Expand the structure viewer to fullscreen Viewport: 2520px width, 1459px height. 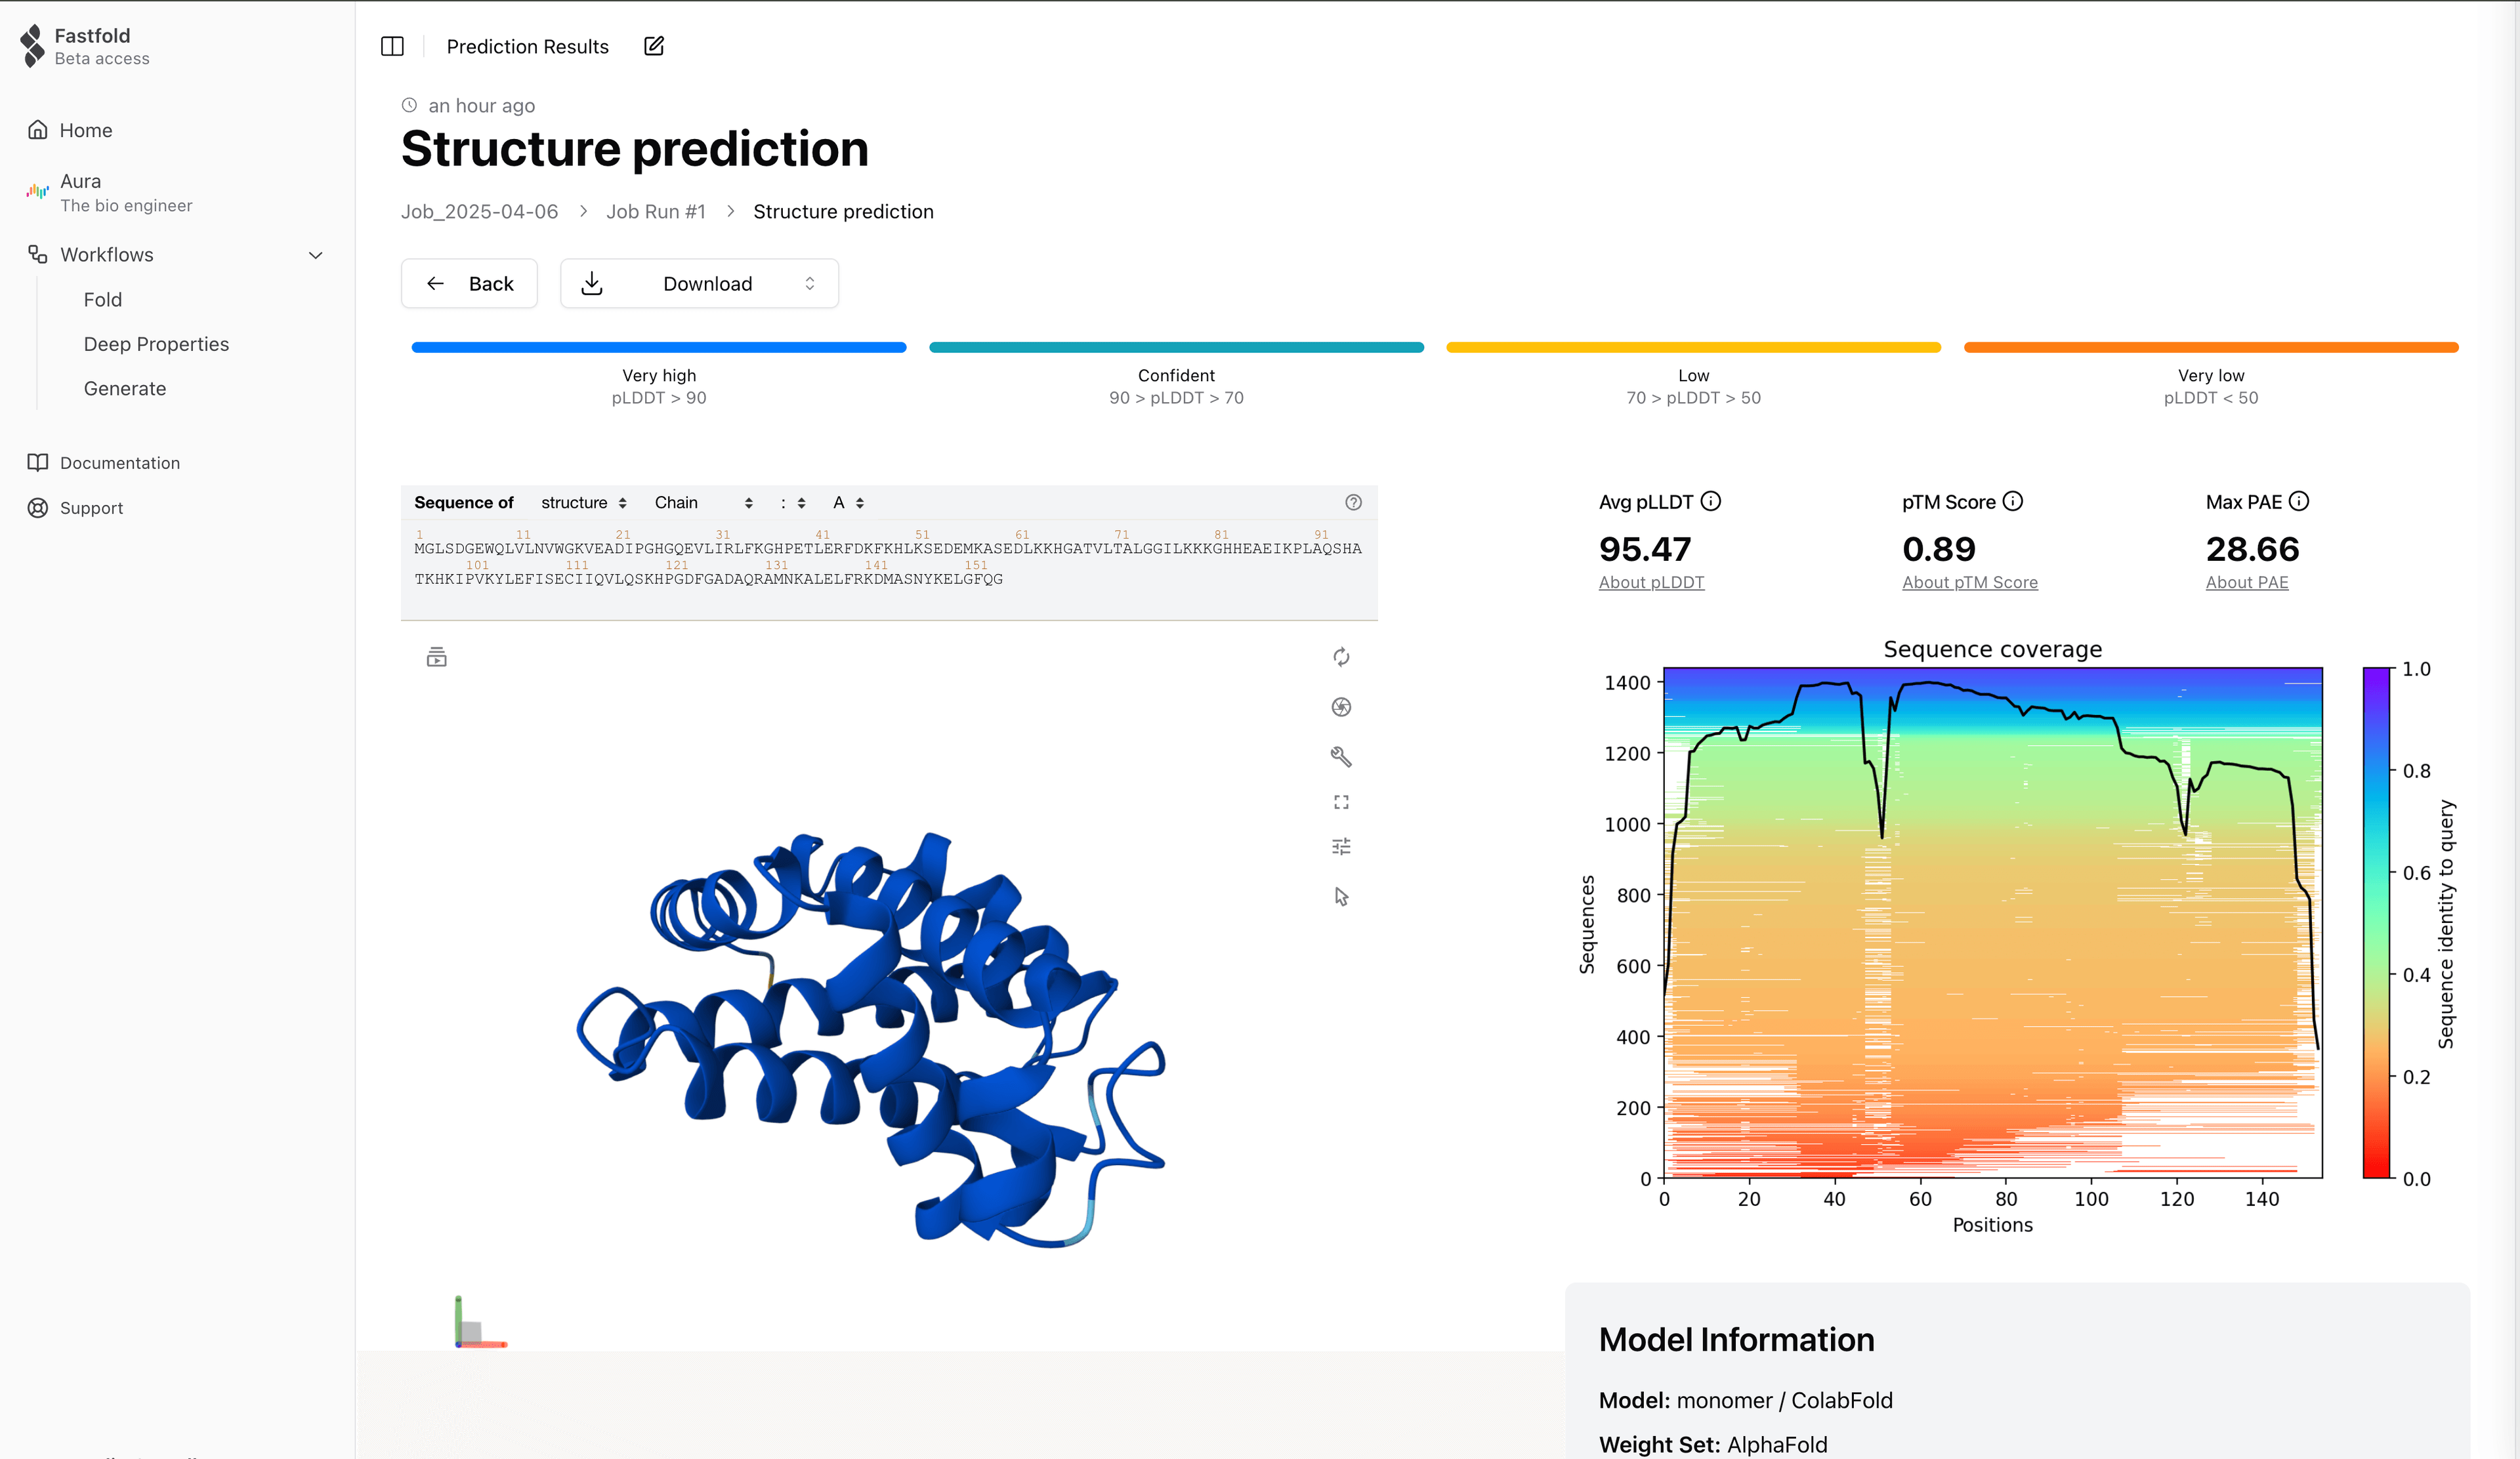1342,802
